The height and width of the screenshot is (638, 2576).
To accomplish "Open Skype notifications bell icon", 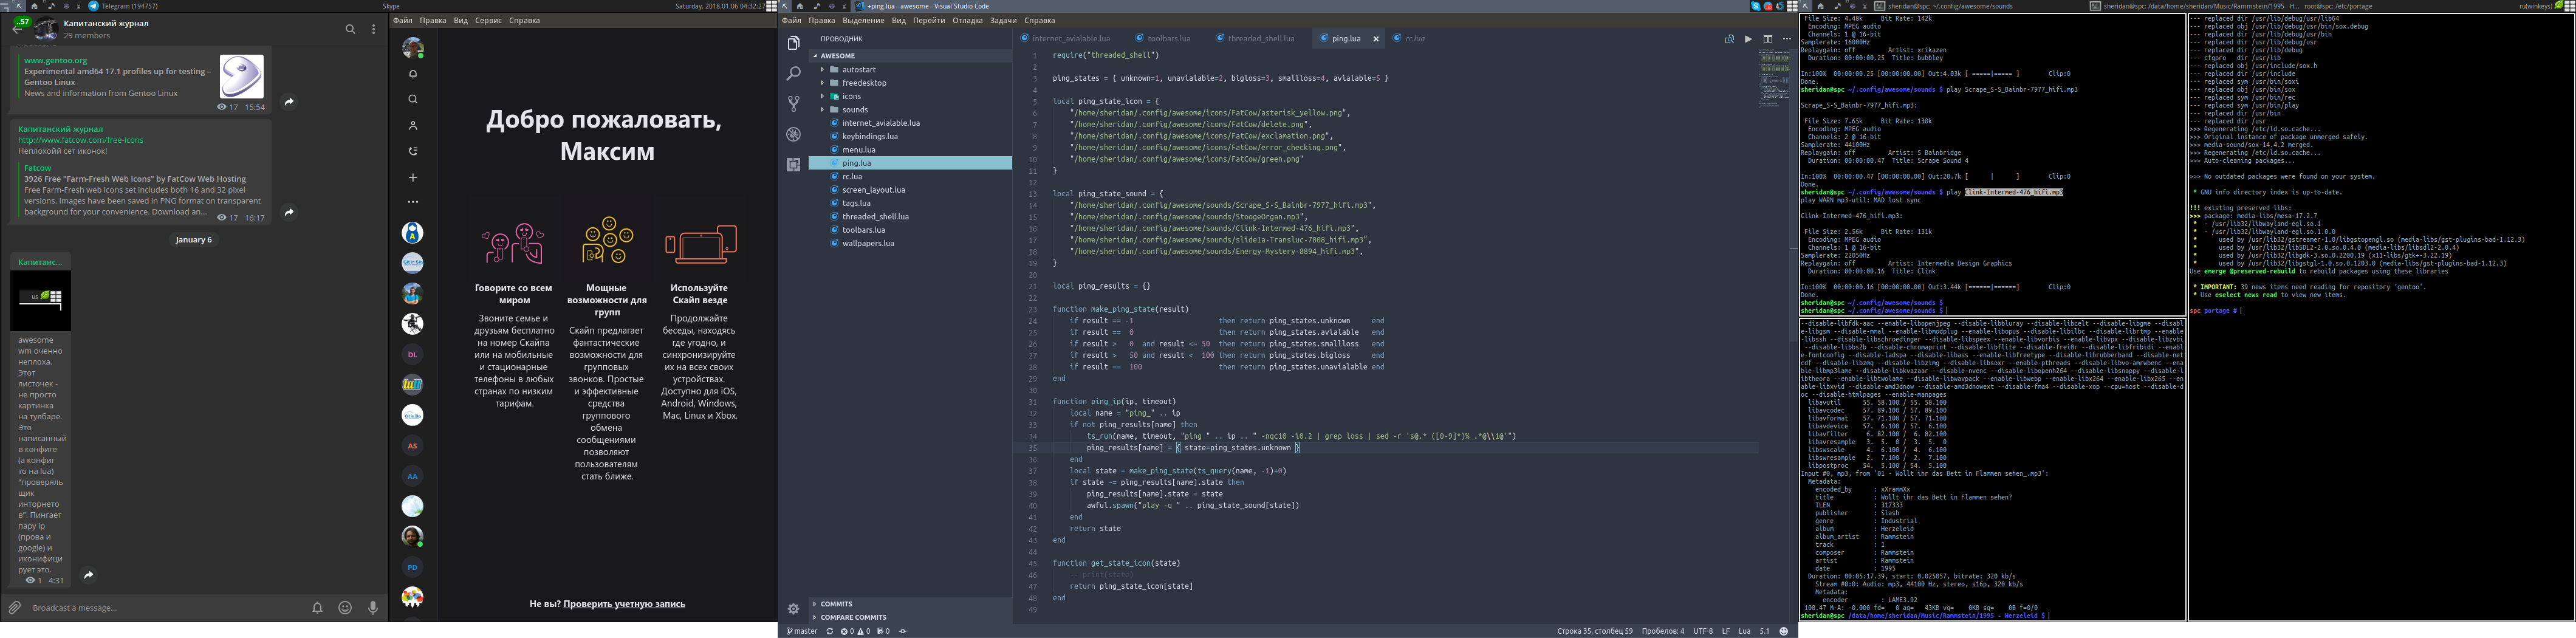I will point(413,74).
